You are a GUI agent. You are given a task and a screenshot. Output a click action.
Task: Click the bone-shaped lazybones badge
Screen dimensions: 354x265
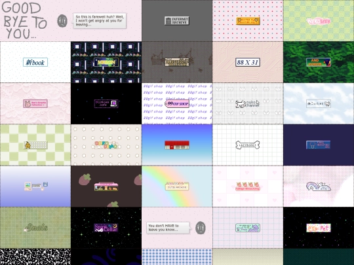(x=248, y=145)
